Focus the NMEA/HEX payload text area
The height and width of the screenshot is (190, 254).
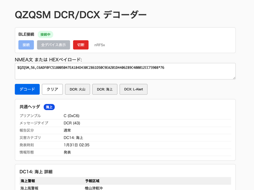coord(125,71)
